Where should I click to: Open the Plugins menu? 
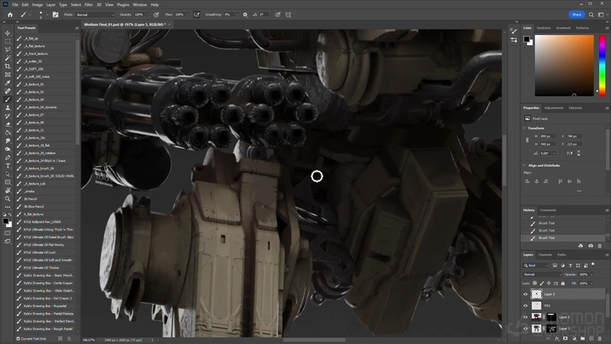(124, 5)
